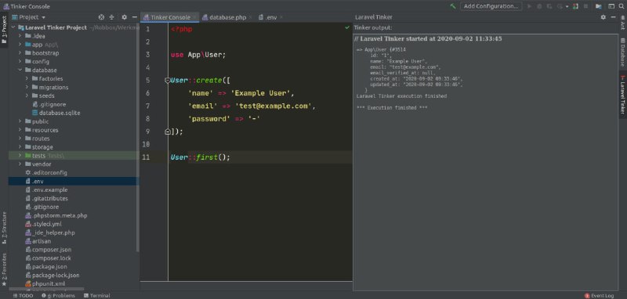Click the green Build hammer icon
Viewport: 627px width, 299px height.
(x=453, y=6)
